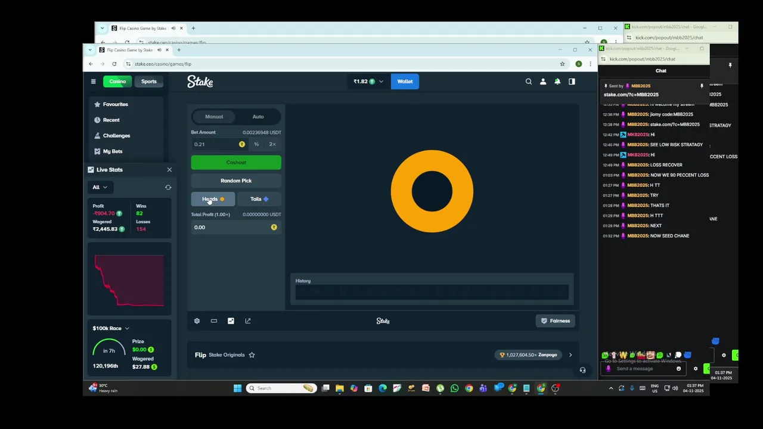
Task: Open the game popout icon
Action: [x=248, y=321]
